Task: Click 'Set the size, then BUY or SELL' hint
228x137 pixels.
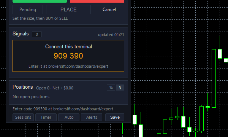Action: [x=40, y=19]
